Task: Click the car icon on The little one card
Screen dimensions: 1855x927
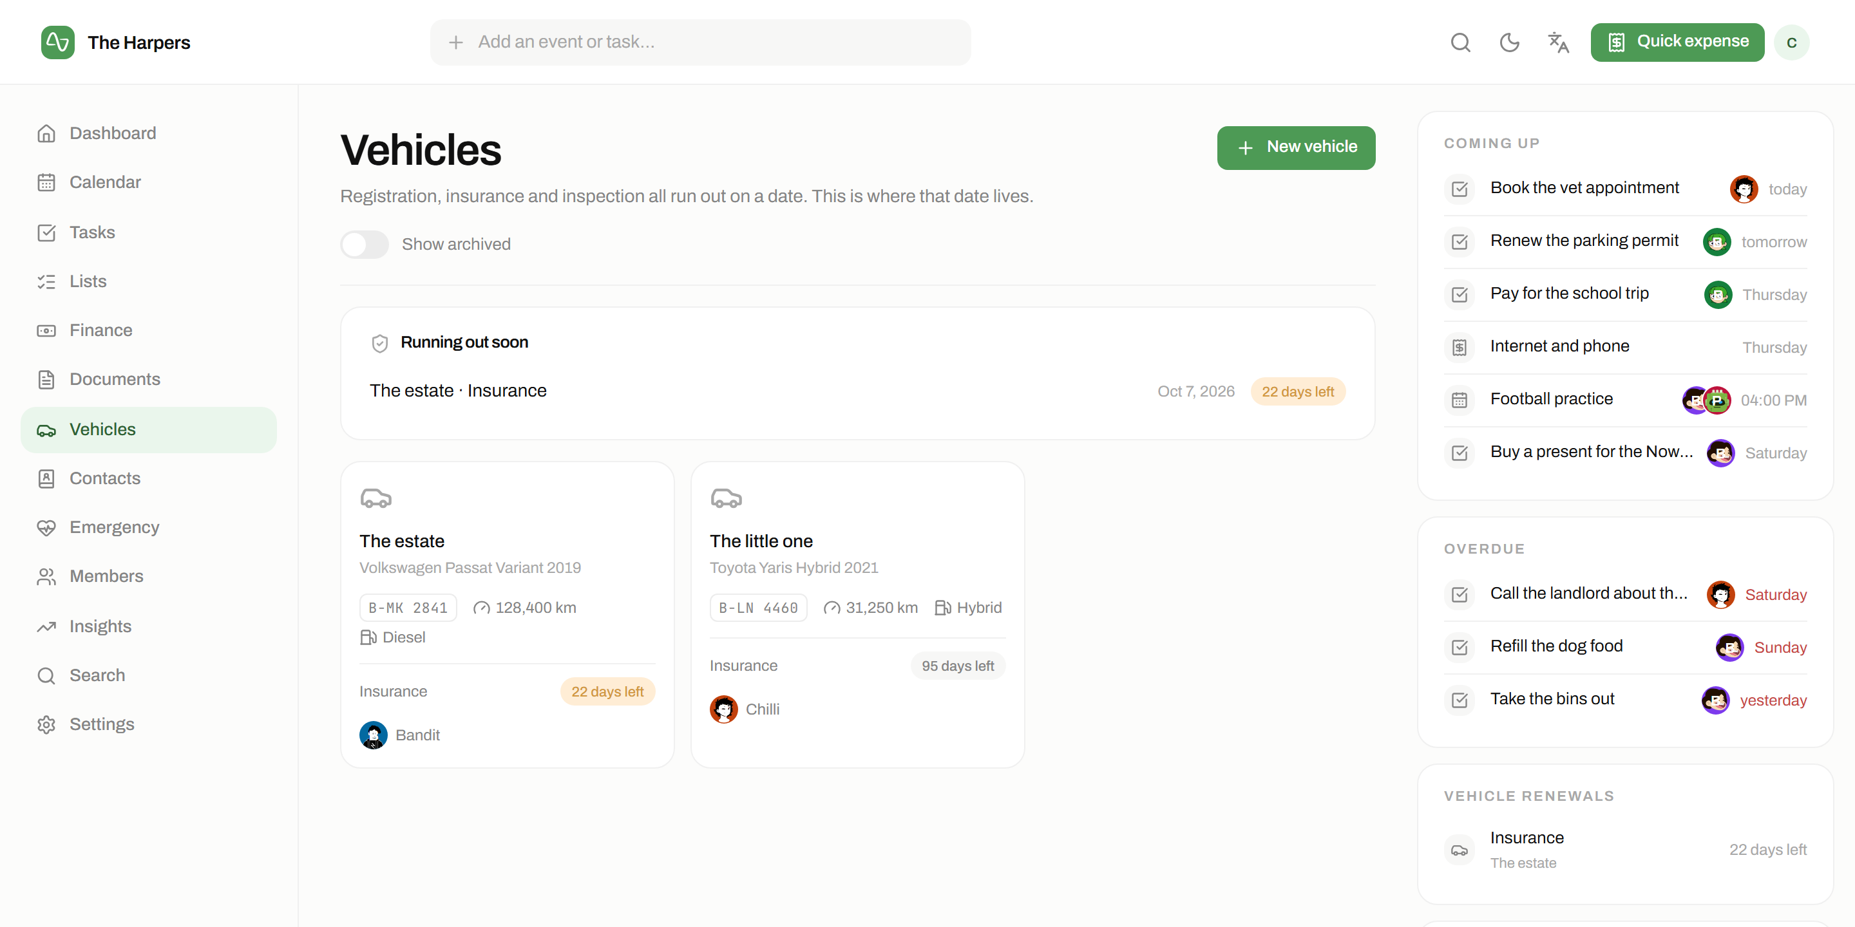Action: coord(726,498)
